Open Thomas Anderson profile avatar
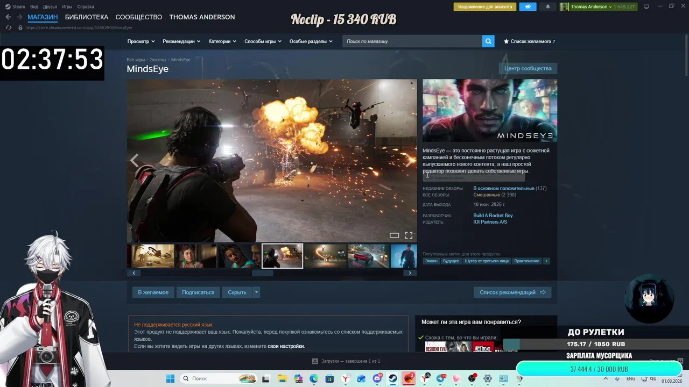689x387 pixels. tap(564, 7)
